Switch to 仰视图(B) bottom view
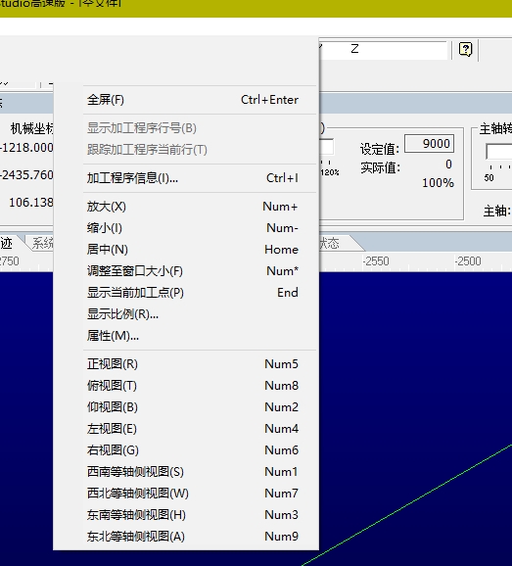This screenshot has height=566, width=512. click(193, 407)
